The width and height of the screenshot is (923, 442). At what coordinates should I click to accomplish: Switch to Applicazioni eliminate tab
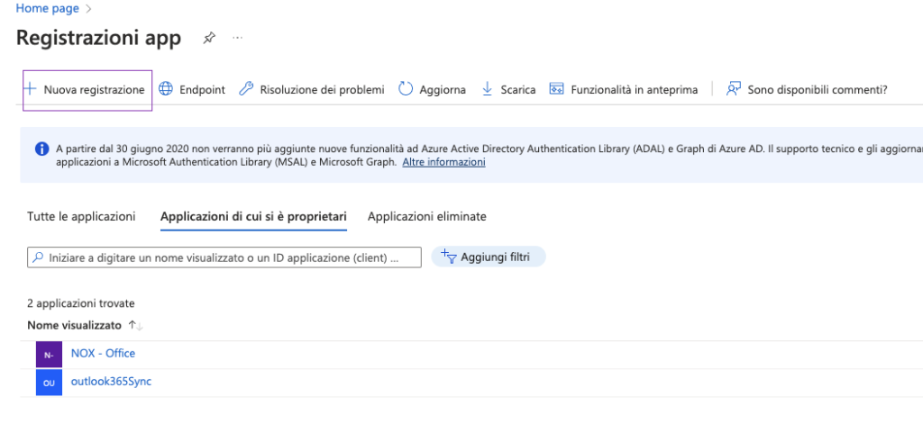click(426, 216)
